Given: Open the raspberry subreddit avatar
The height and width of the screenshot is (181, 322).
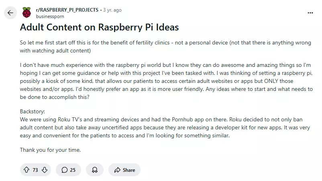Looking at the screenshot, I should point(26,12).
